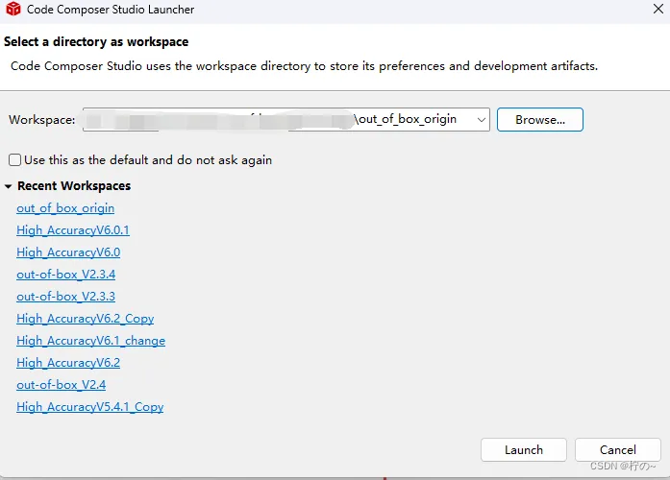Click the Cancel button

coord(617,449)
